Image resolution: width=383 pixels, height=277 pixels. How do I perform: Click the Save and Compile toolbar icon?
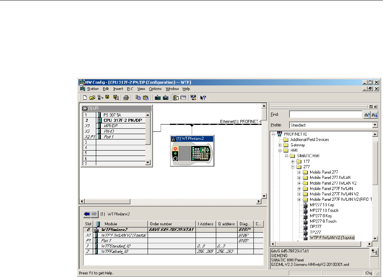click(x=116, y=98)
